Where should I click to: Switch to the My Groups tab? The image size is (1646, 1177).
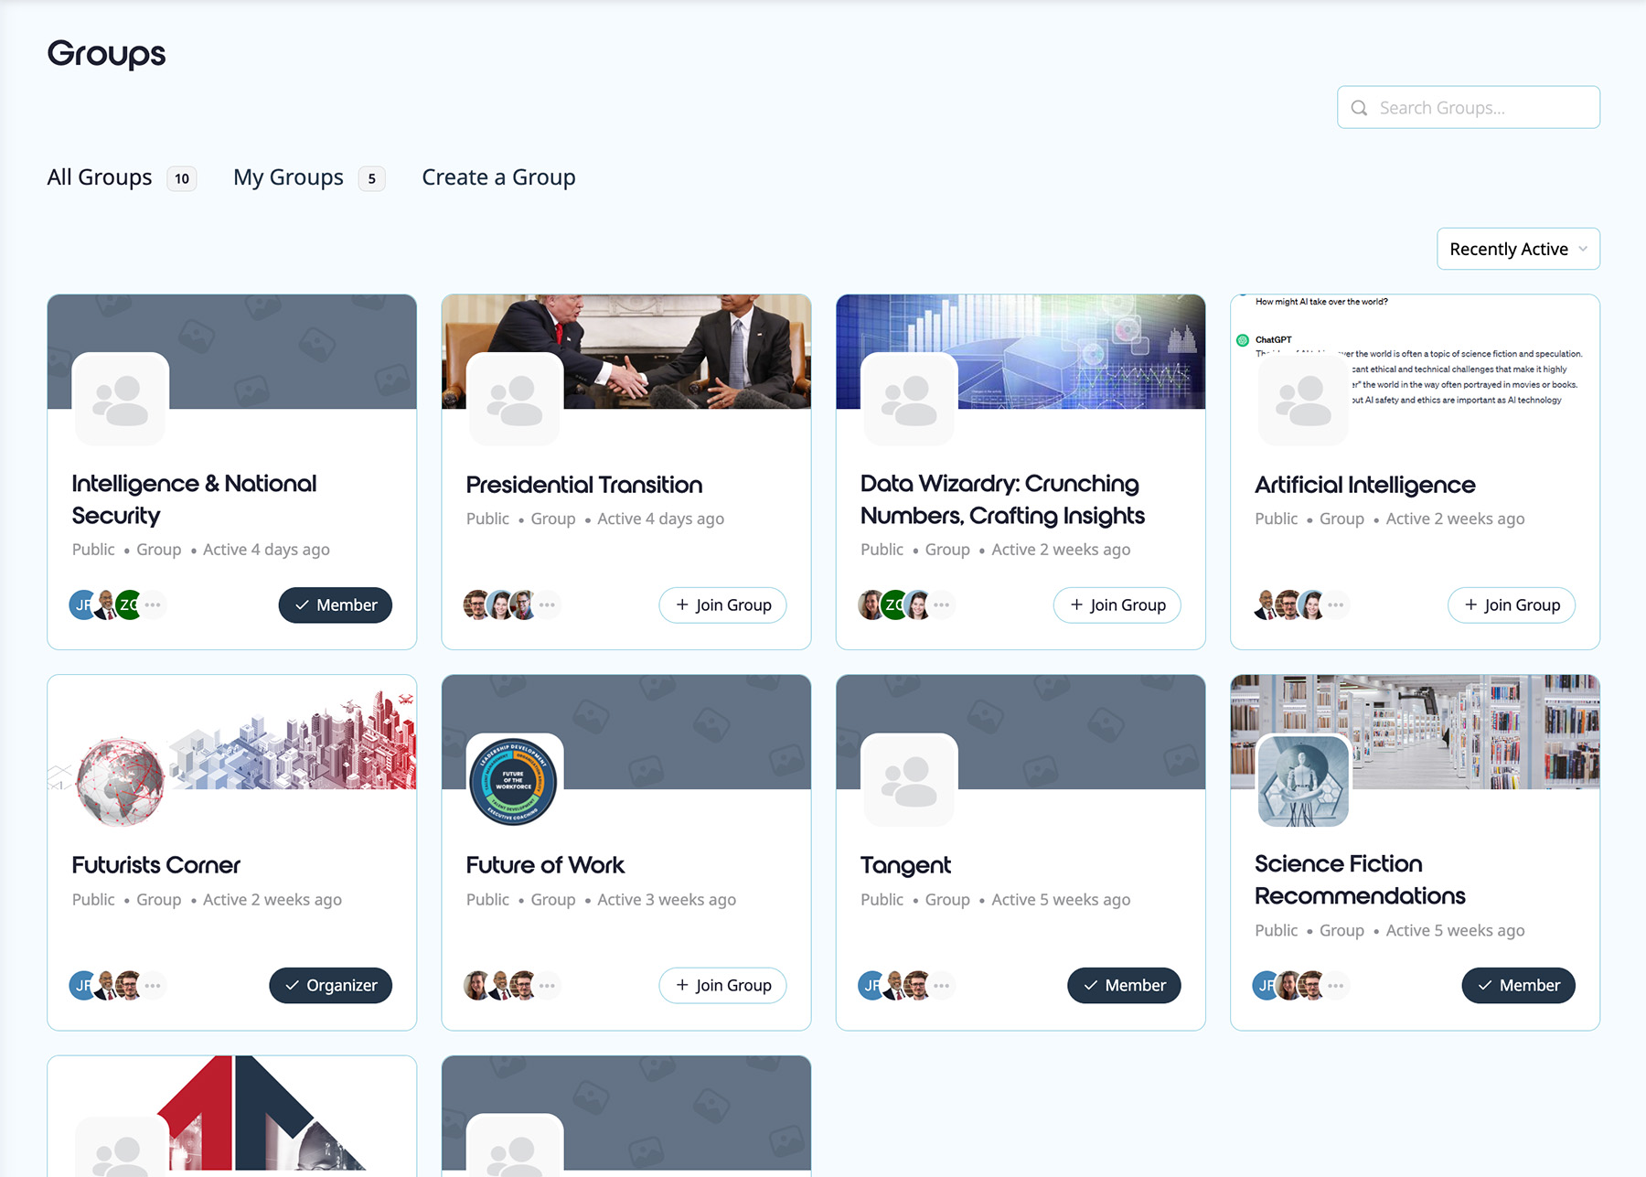coord(289,177)
